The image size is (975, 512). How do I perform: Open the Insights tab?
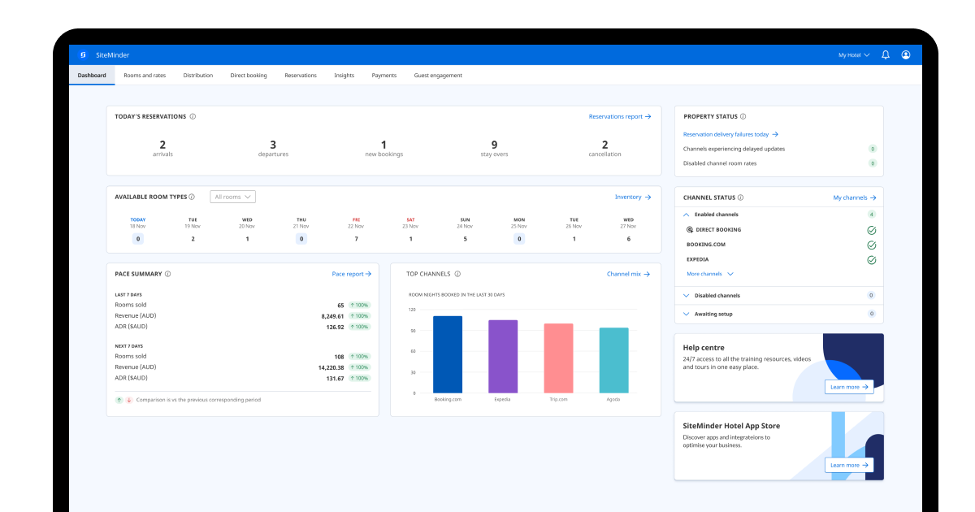344,75
